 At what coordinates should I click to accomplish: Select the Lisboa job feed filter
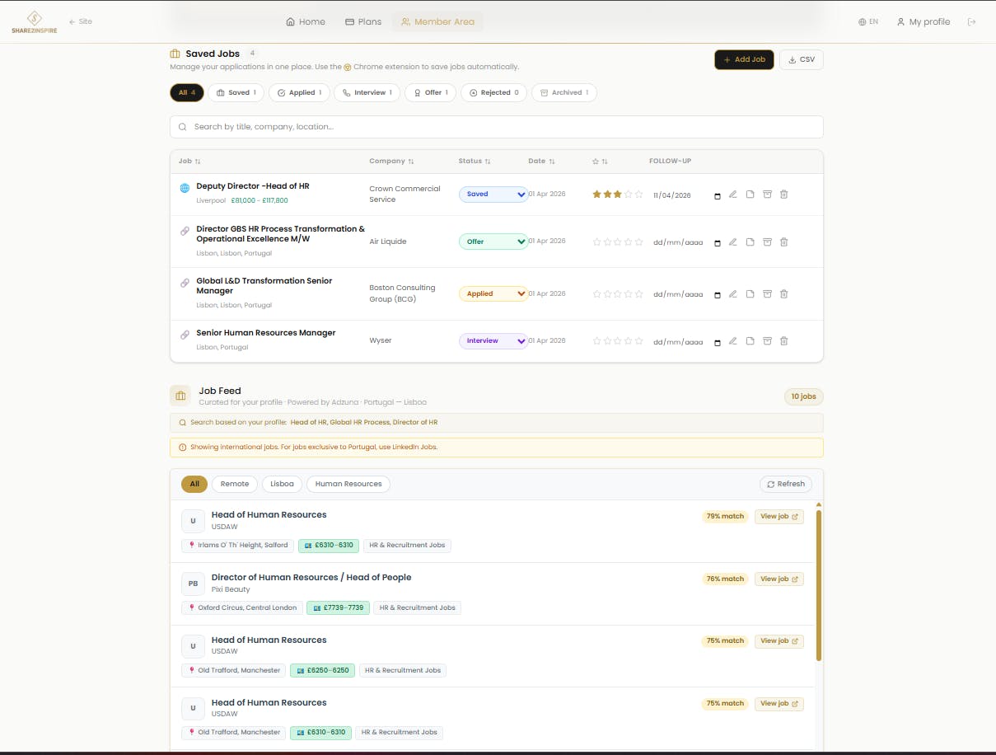(x=283, y=484)
